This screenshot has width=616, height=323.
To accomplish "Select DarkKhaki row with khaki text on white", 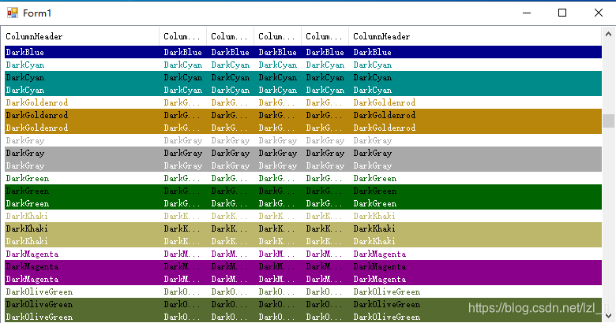I will 303,216.
